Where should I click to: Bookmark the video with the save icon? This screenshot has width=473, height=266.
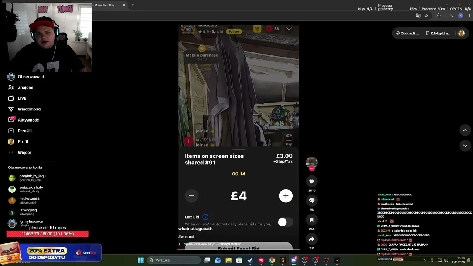312,220
